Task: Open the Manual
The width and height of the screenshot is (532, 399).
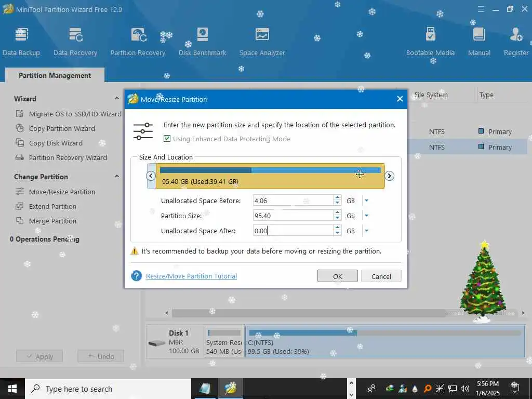Action: click(479, 42)
